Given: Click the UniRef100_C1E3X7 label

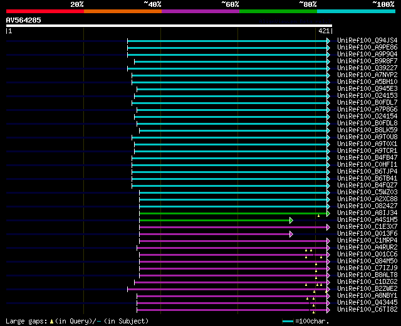Looking at the screenshot, I should (367, 227).
